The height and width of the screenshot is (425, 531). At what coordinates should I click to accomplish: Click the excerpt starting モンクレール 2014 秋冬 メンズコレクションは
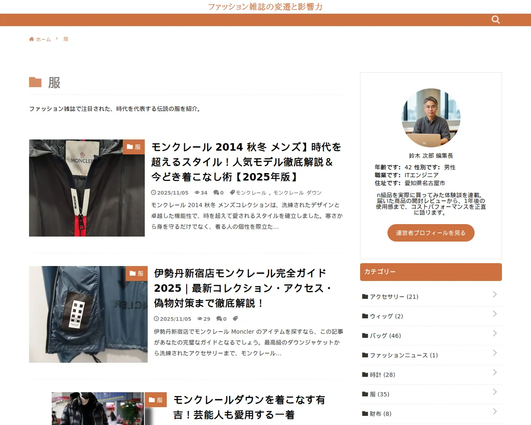pyautogui.click(x=247, y=216)
